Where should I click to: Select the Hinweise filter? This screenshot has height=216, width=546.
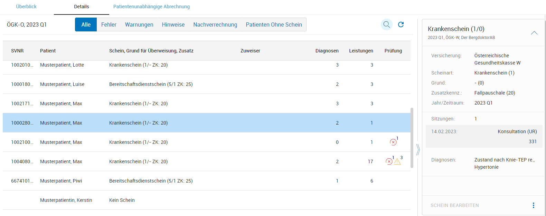[x=173, y=24]
